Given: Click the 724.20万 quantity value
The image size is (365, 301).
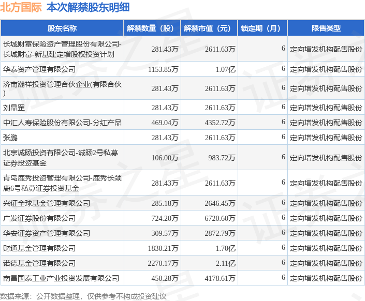Looking at the screenshot, I should pos(165,218).
